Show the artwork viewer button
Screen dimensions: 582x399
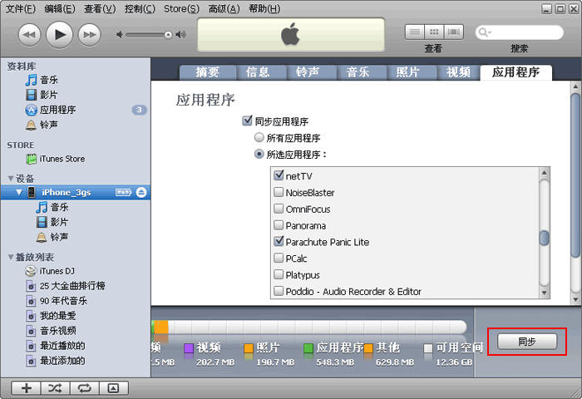[113, 388]
